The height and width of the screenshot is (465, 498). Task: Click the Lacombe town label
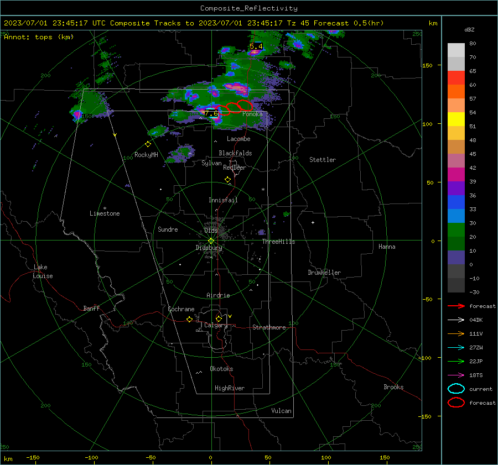(x=238, y=139)
